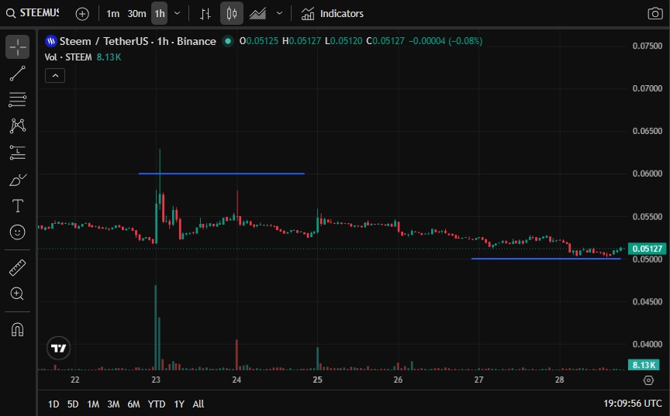Select the 5D date range
This screenshot has width=670, height=416.
(73, 404)
